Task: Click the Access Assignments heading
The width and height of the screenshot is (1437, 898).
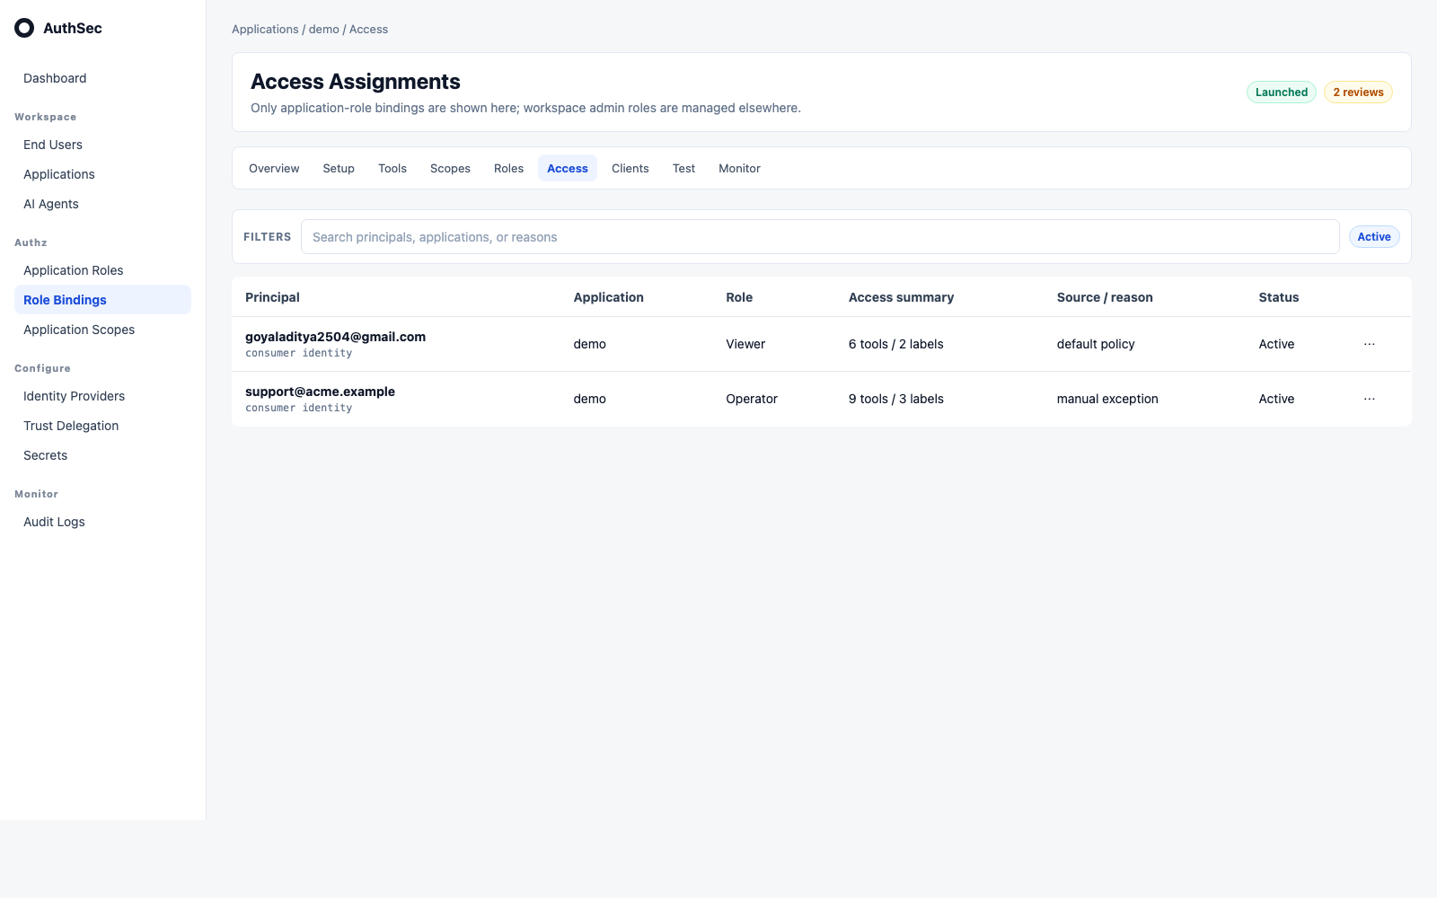Action: (x=356, y=82)
